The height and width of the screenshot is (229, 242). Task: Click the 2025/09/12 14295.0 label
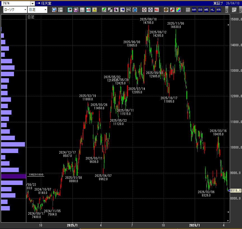coord(158,34)
